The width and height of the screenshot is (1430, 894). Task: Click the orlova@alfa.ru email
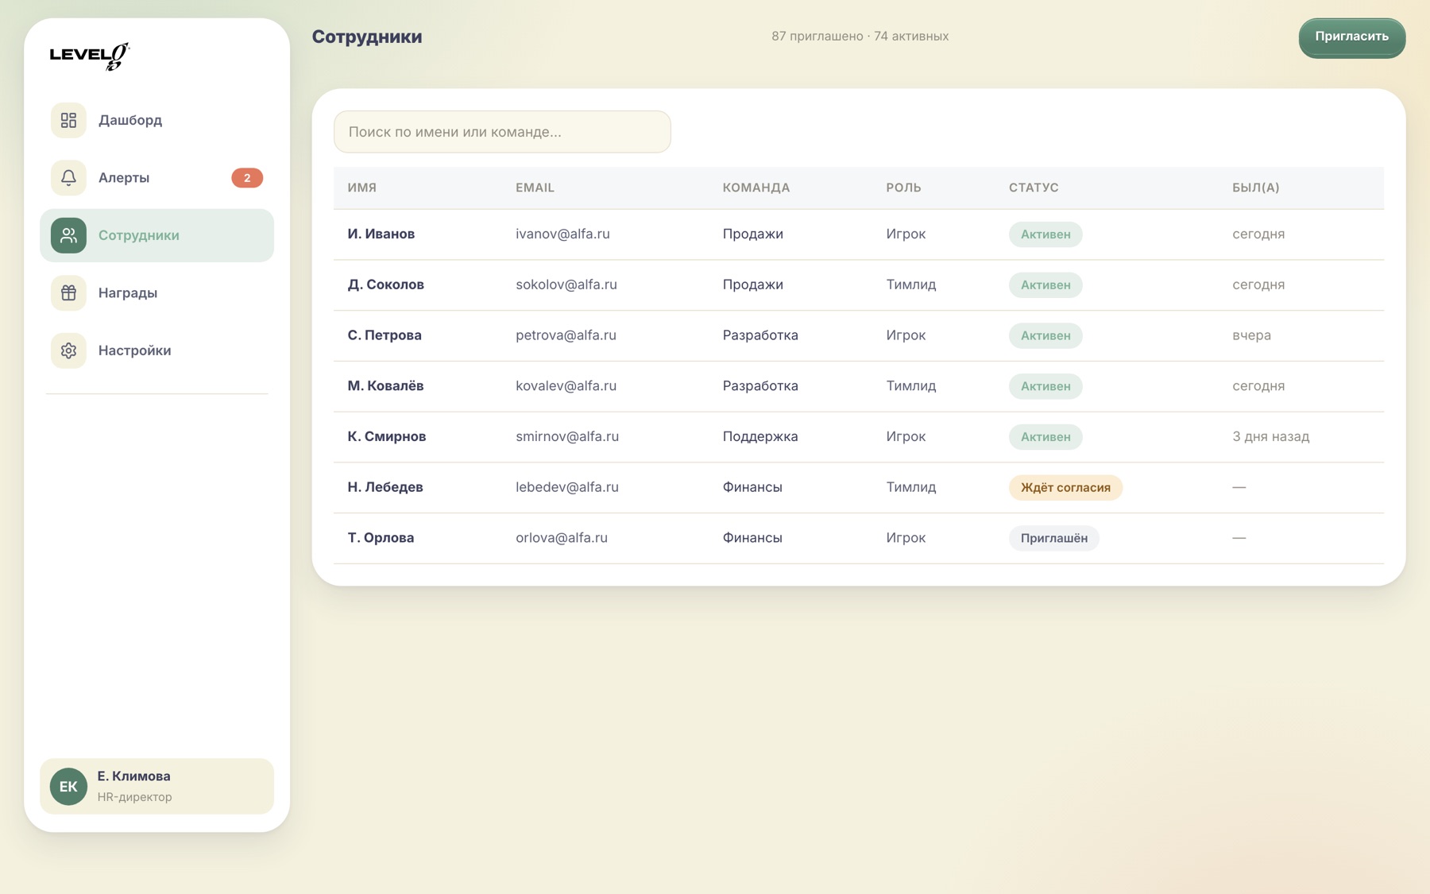click(x=562, y=538)
